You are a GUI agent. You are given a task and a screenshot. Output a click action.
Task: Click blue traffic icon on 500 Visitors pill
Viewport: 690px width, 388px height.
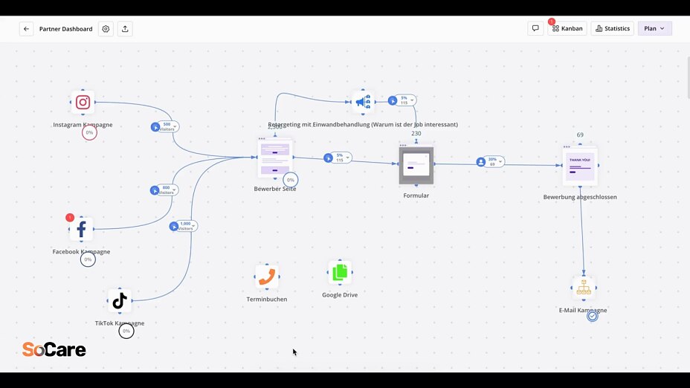(x=155, y=126)
